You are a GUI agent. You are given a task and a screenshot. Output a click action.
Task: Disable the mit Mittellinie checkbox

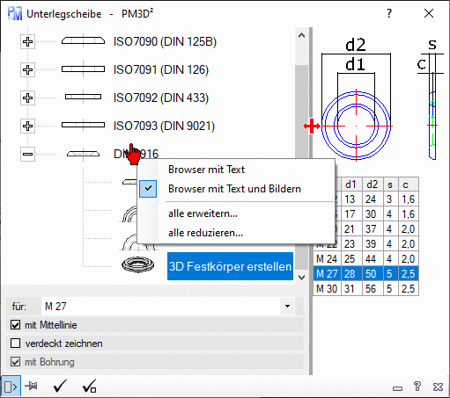click(15, 325)
